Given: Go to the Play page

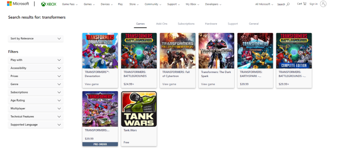Looking at the screenshot, I should click(120, 4).
